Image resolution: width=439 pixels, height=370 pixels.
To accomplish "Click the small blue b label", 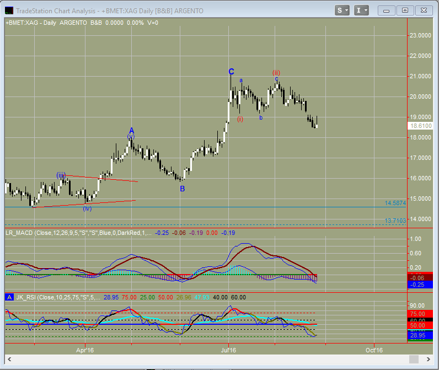I will (261, 118).
